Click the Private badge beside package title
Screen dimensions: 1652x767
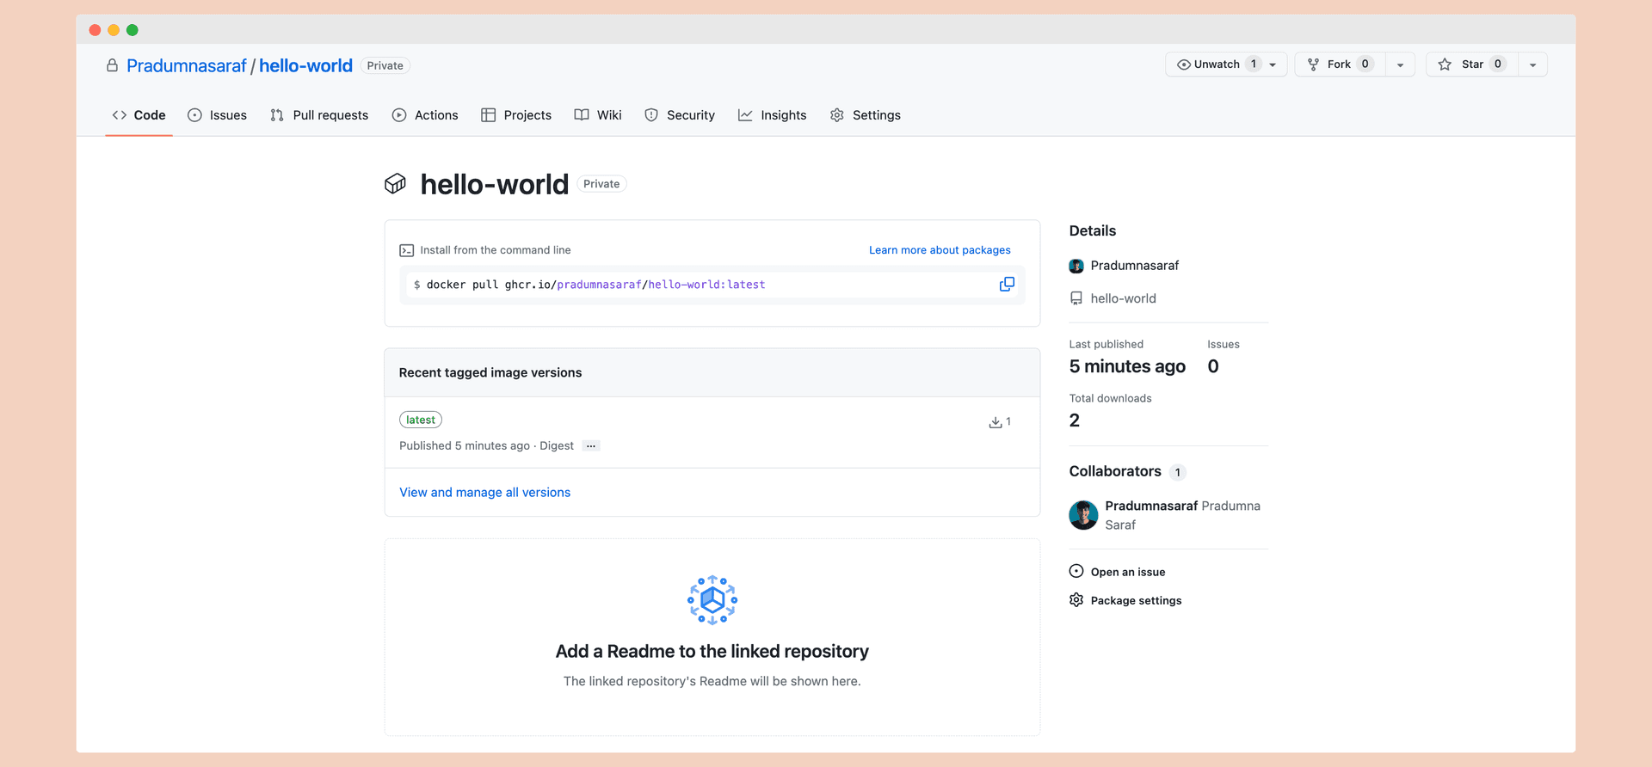pyautogui.click(x=601, y=184)
